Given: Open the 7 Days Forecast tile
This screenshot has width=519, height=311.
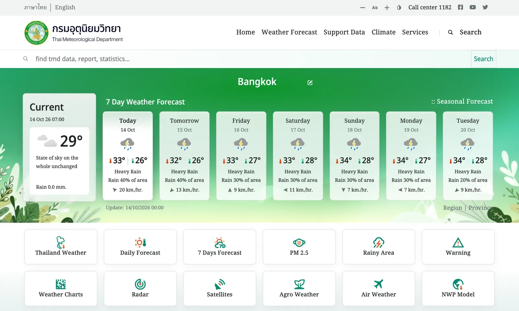Looking at the screenshot, I should (220, 247).
